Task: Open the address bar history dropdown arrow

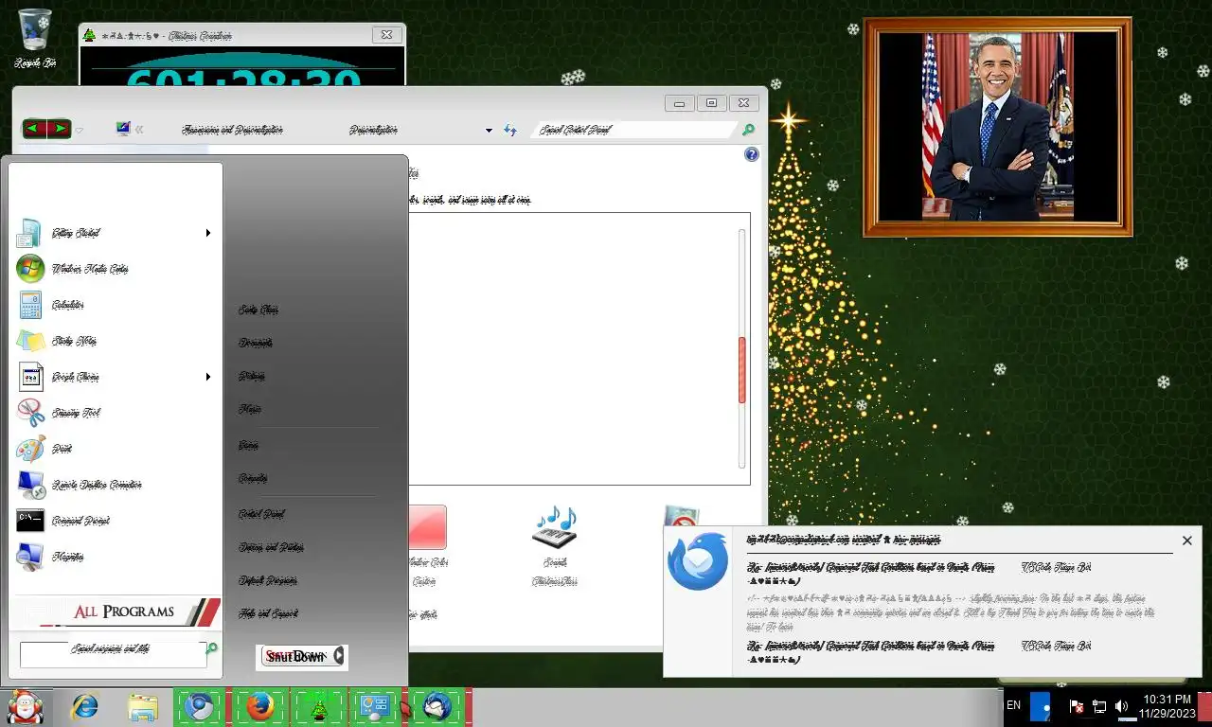Action: 489,131
